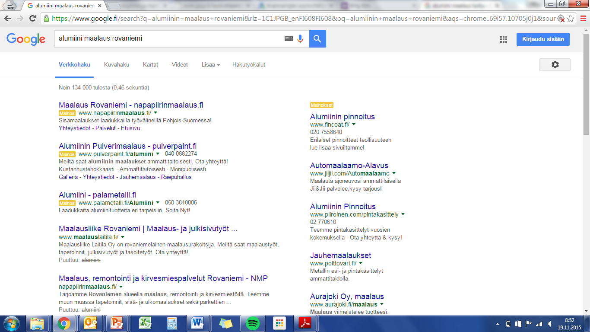The width and height of the screenshot is (590, 332).
Task: Click the Raepuhallus sitelink
Action: (x=176, y=177)
